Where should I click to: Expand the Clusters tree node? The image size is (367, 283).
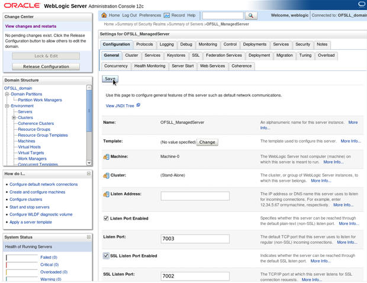(x=14, y=117)
